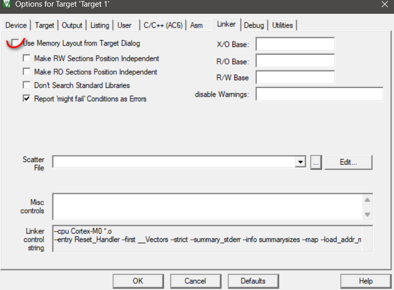Select the Utilities tab

coord(282,25)
